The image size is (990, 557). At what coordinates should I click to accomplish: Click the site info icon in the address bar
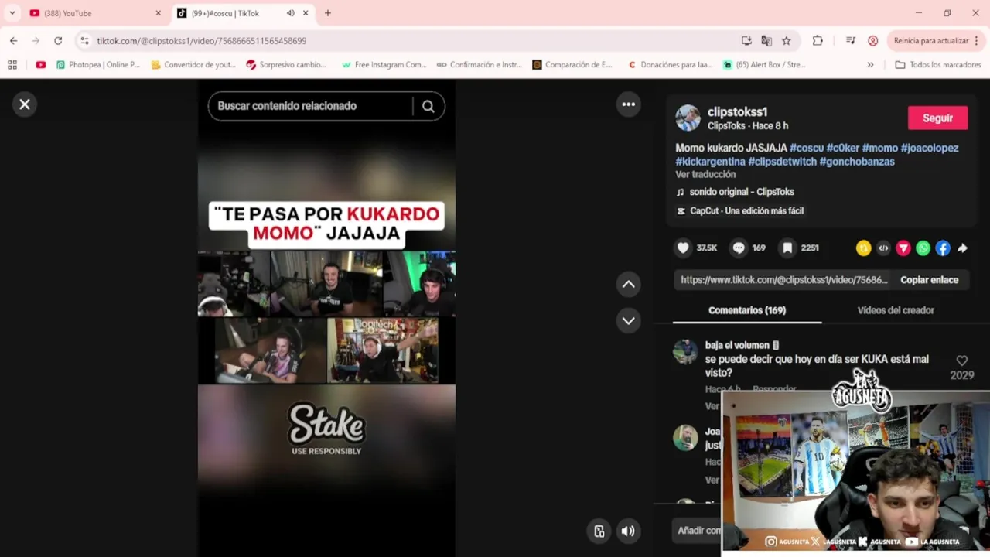85,41
